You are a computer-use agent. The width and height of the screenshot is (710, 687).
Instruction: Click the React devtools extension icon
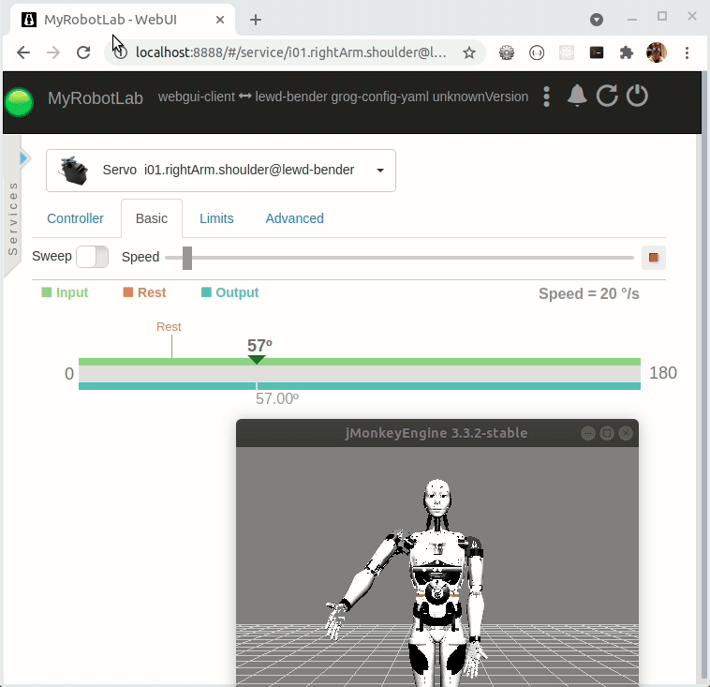567,52
